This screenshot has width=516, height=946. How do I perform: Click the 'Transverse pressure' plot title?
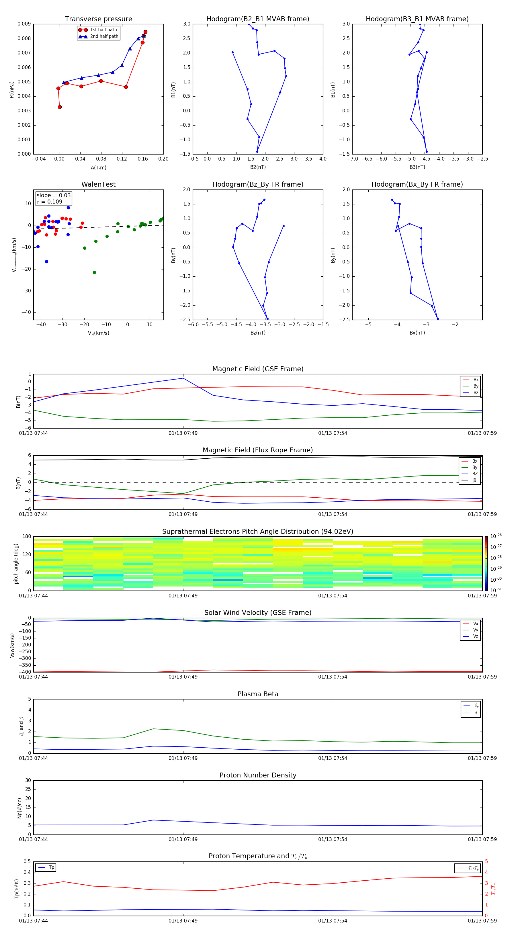coord(98,19)
